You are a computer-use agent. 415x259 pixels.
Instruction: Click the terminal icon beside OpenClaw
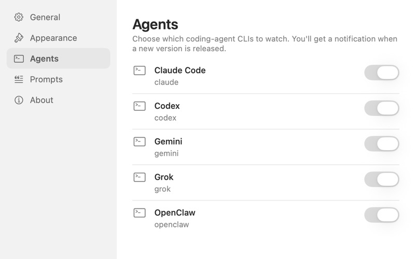pos(140,213)
